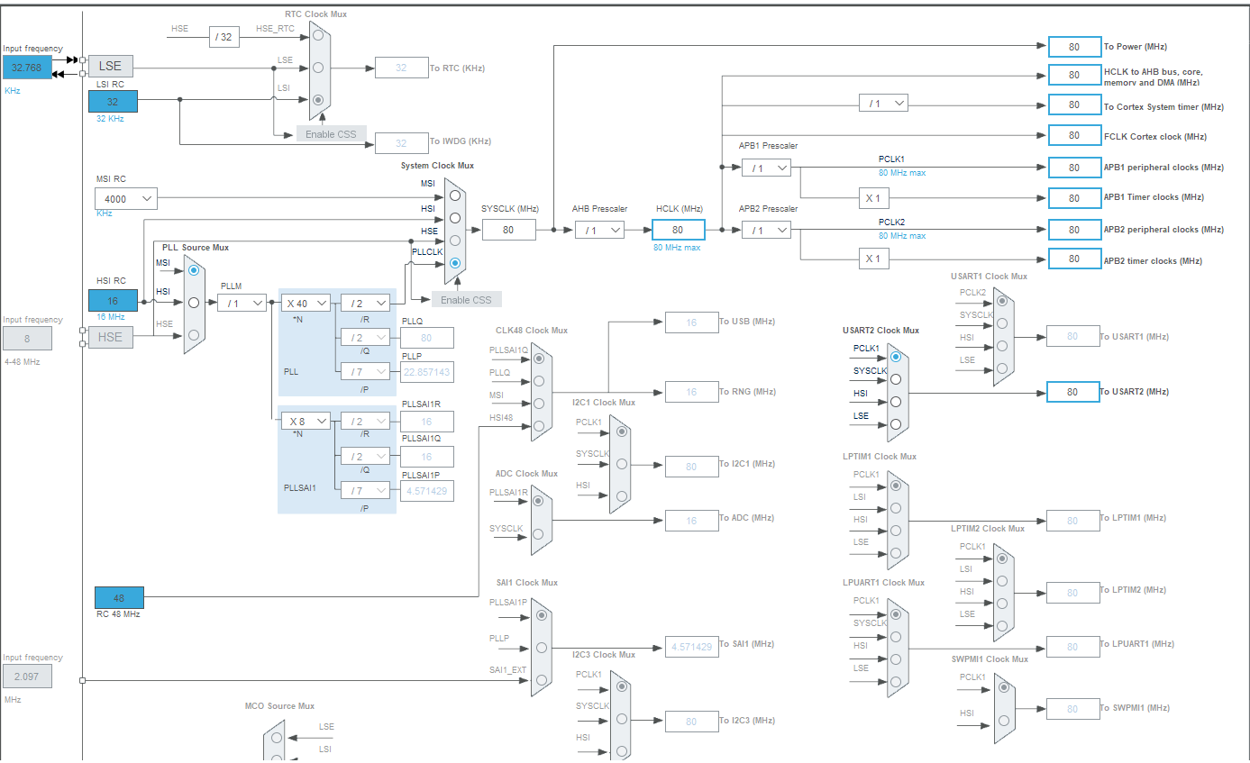1250x763 pixels.
Task: Select LSE in the RTC Clock Mux
Action: point(318,67)
